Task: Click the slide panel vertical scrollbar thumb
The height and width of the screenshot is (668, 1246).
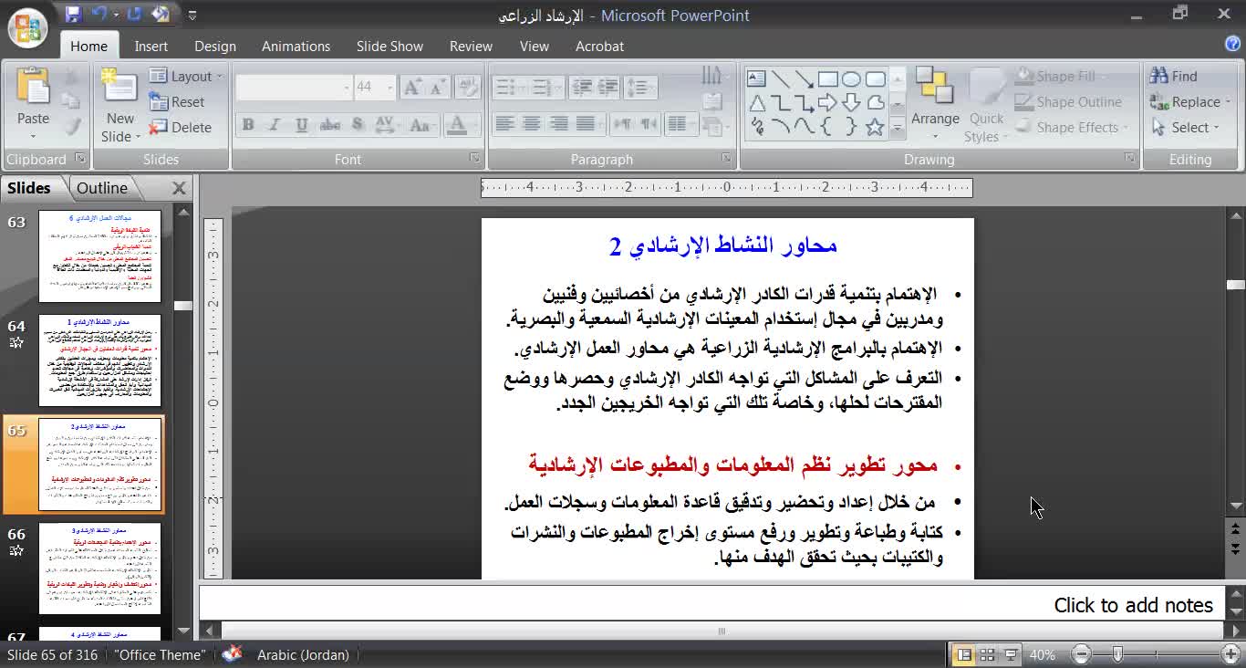Action: coord(182,306)
